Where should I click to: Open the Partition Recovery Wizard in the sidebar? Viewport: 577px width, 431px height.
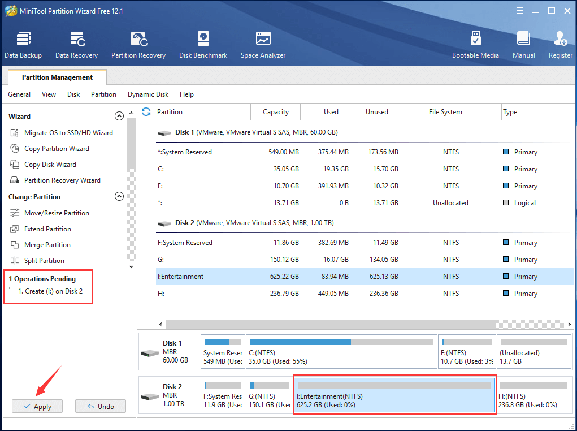pyautogui.click(x=55, y=180)
